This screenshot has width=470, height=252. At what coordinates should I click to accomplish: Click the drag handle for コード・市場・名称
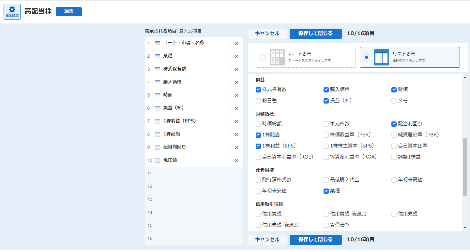tap(157, 43)
